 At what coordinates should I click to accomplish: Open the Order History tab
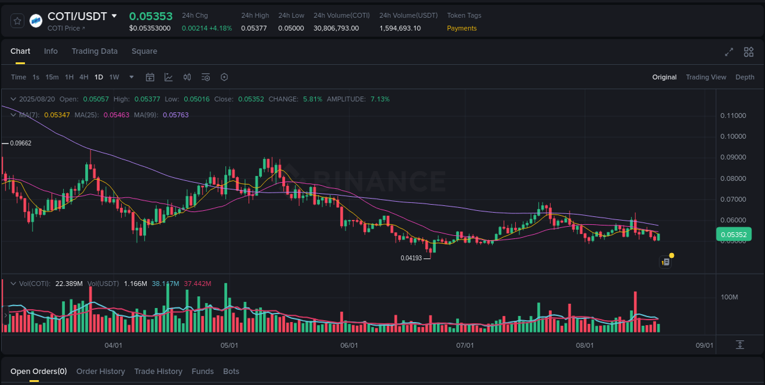100,371
